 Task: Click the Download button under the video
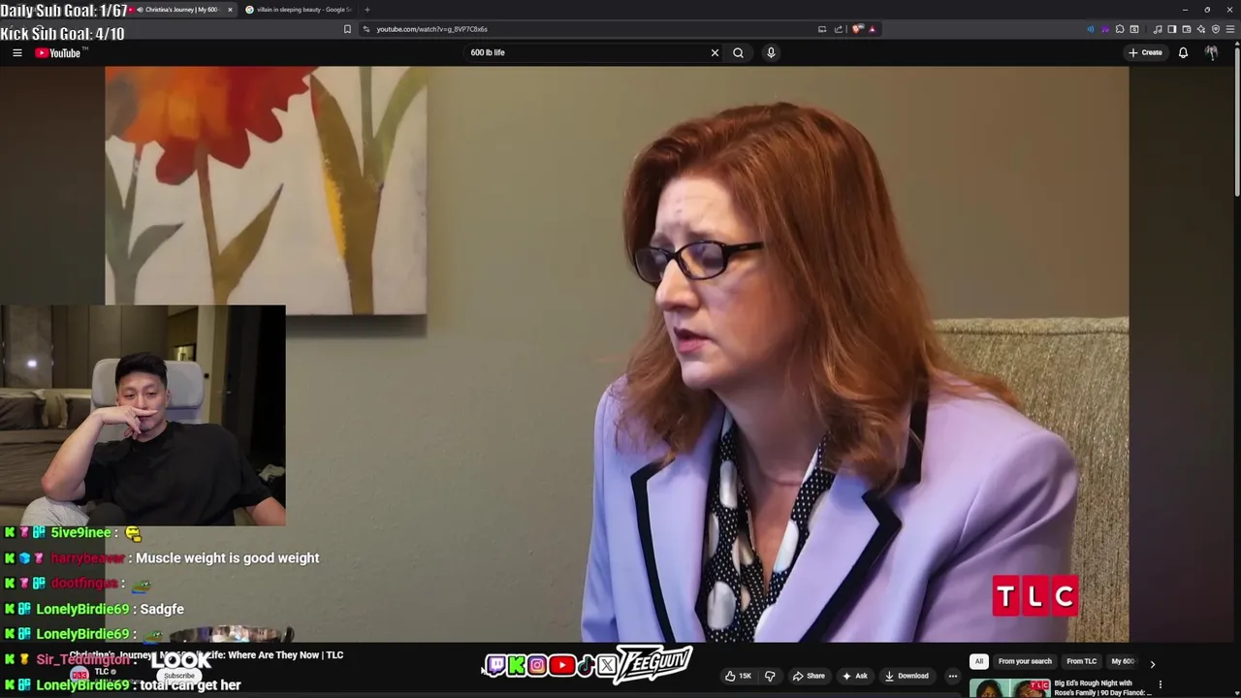point(907,676)
